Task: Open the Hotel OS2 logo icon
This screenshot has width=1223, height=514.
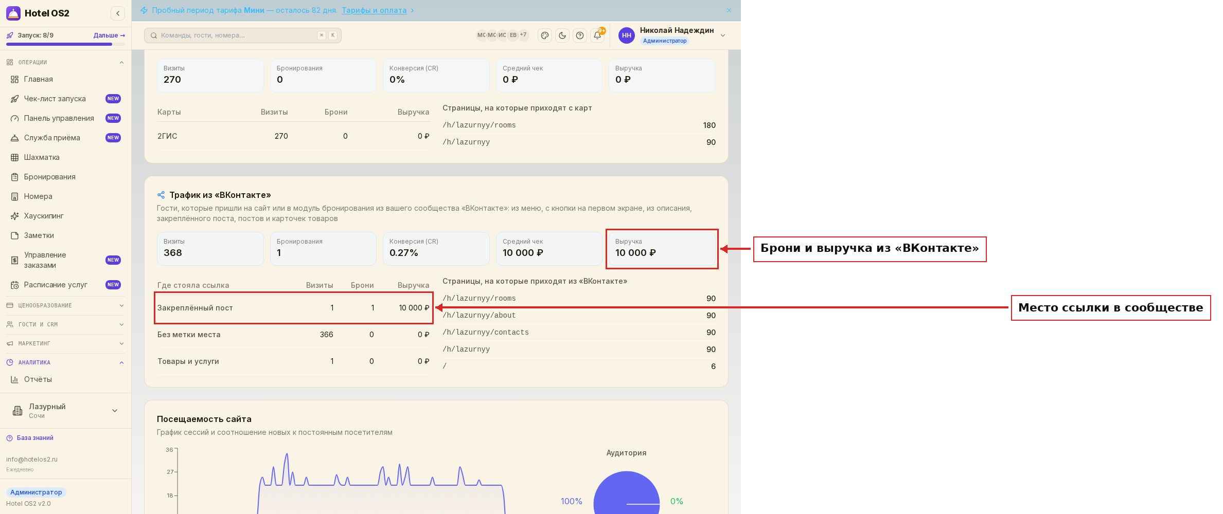Action: [x=13, y=13]
